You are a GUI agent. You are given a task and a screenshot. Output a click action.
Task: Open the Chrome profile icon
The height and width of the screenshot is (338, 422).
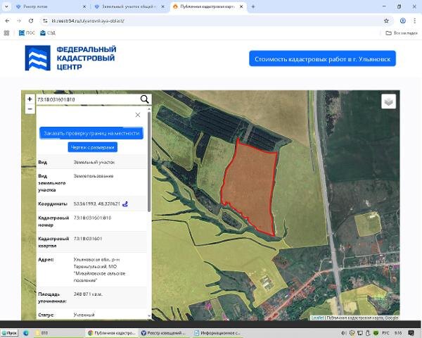click(403, 20)
